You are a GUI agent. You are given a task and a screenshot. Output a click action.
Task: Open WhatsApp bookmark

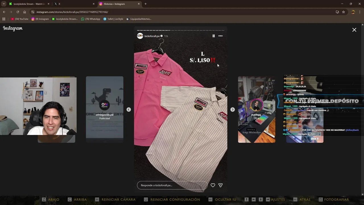91,19
